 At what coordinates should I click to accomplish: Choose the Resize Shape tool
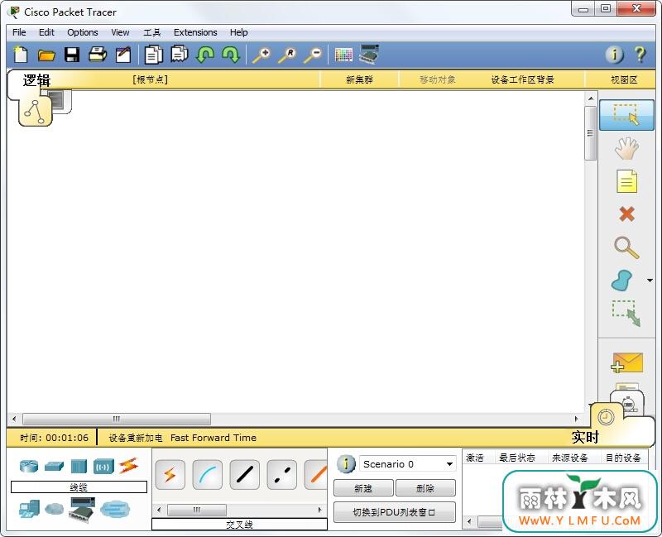click(x=626, y=314)
